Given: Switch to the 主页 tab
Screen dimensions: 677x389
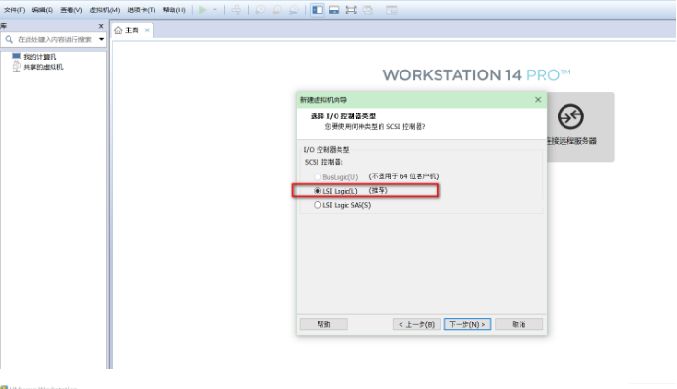Looking at the screenshot, I should 133,31.
